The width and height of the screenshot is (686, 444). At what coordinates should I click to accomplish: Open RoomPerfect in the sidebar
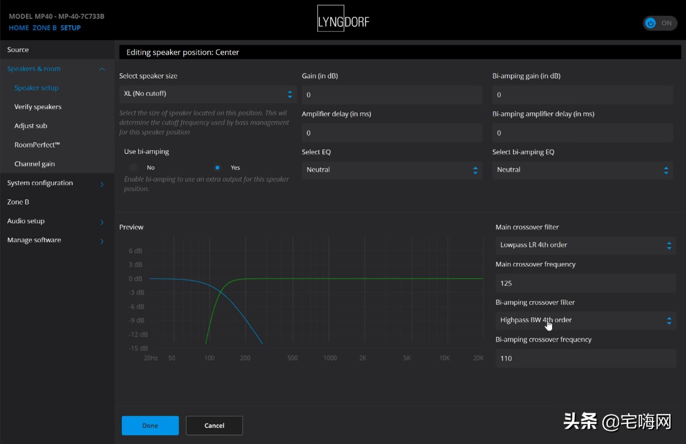(x=37, y=145)
